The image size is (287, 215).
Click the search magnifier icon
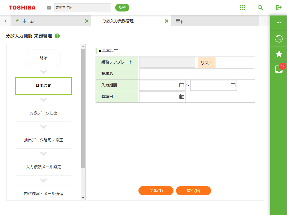(x=260, y=8)
